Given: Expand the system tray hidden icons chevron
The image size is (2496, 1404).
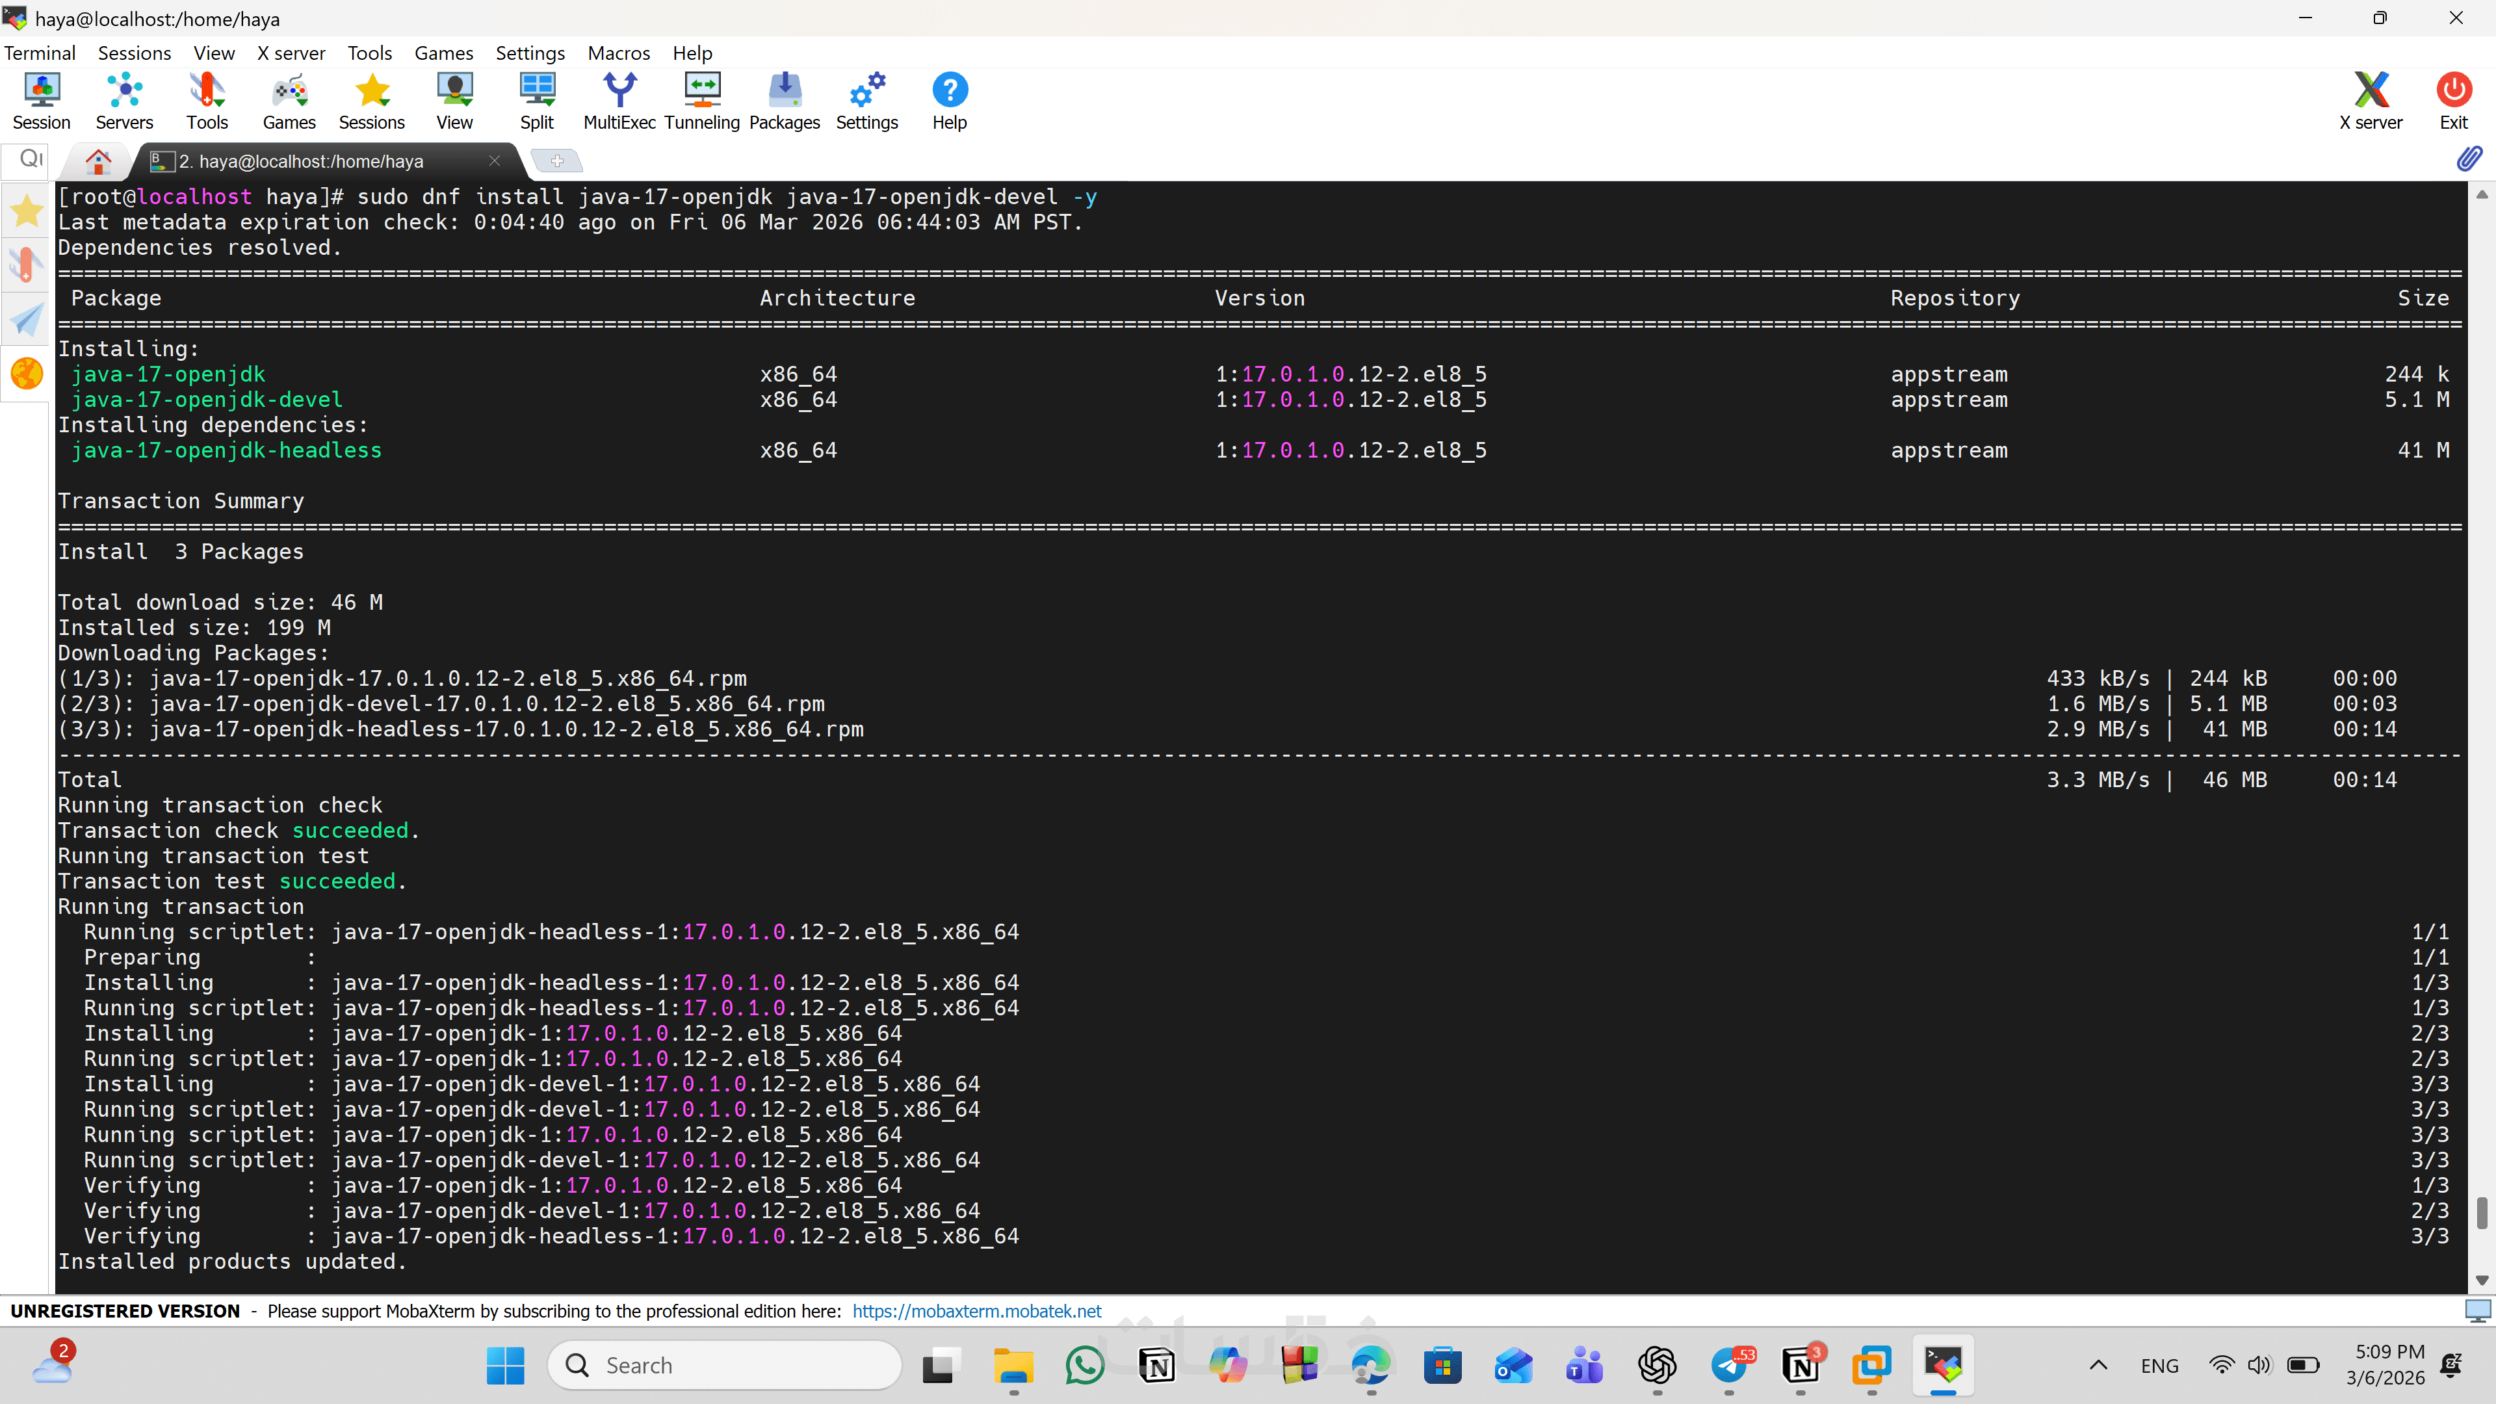Looking at the screenshot, I should pyautogui.click(x=2098, y=1365).
